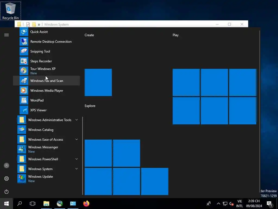278x209 pixels.
Task: Open Windows Update icon
Action: coord(22,179)
